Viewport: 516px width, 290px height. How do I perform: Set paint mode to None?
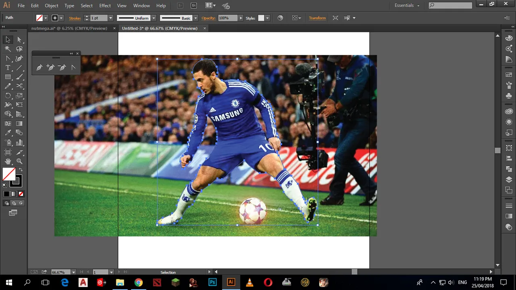[21, 194]
